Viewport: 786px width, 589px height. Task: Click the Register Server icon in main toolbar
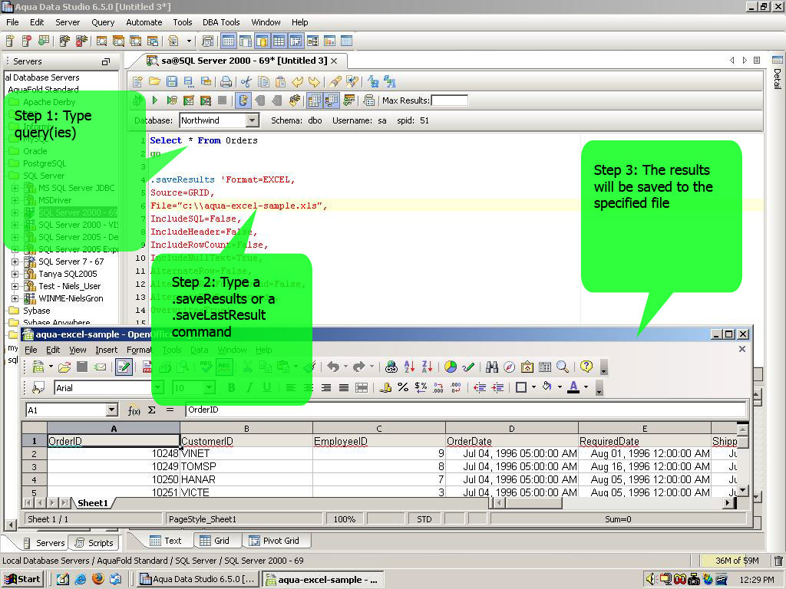click(x=10, y=41)
